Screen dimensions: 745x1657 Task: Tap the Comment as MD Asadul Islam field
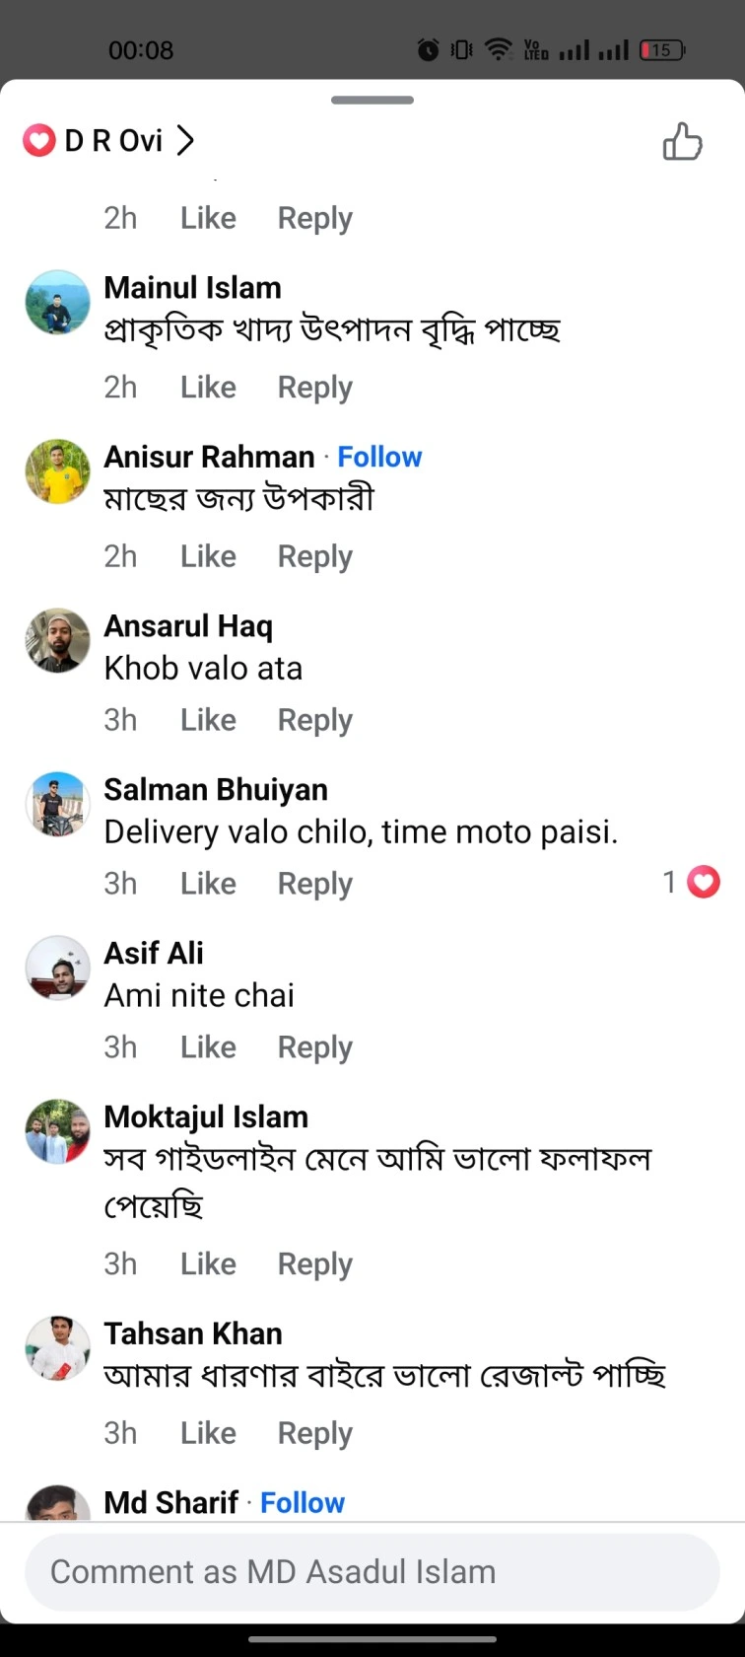coord(372,1571)
